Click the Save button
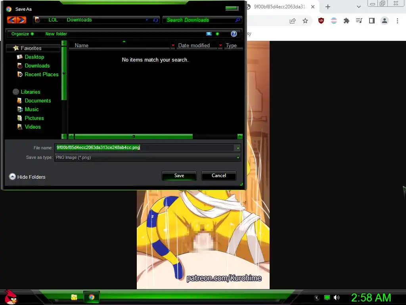Image resolution: width=406 pixels, height=305 pixels. [x=179, y=176]
